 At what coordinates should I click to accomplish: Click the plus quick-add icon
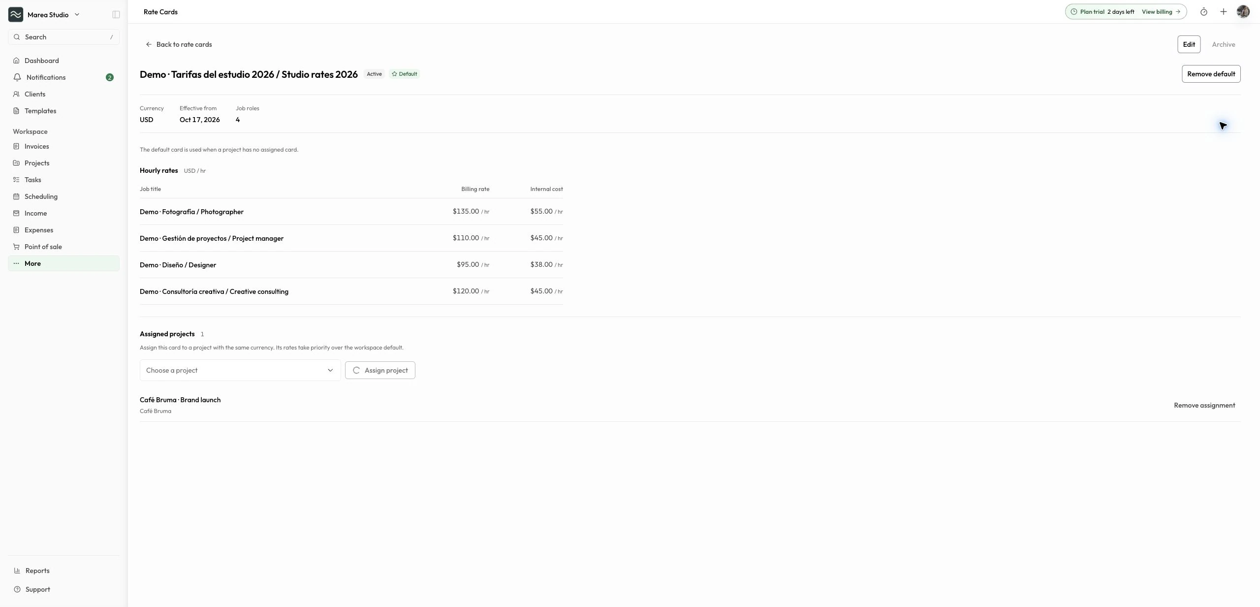pos(1223,12)
